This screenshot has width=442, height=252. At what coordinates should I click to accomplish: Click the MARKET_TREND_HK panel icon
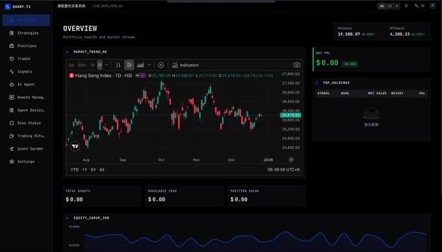tap(68, 52)
